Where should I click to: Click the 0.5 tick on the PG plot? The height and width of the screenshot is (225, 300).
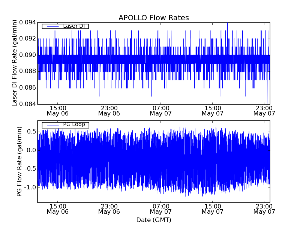click(31, 132)
